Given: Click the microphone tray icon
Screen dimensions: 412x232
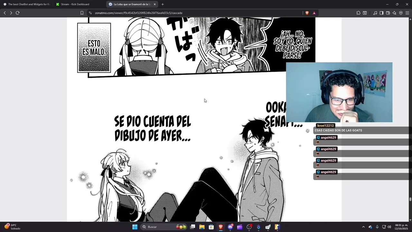Looking at the screenshot, I should 377,227.
